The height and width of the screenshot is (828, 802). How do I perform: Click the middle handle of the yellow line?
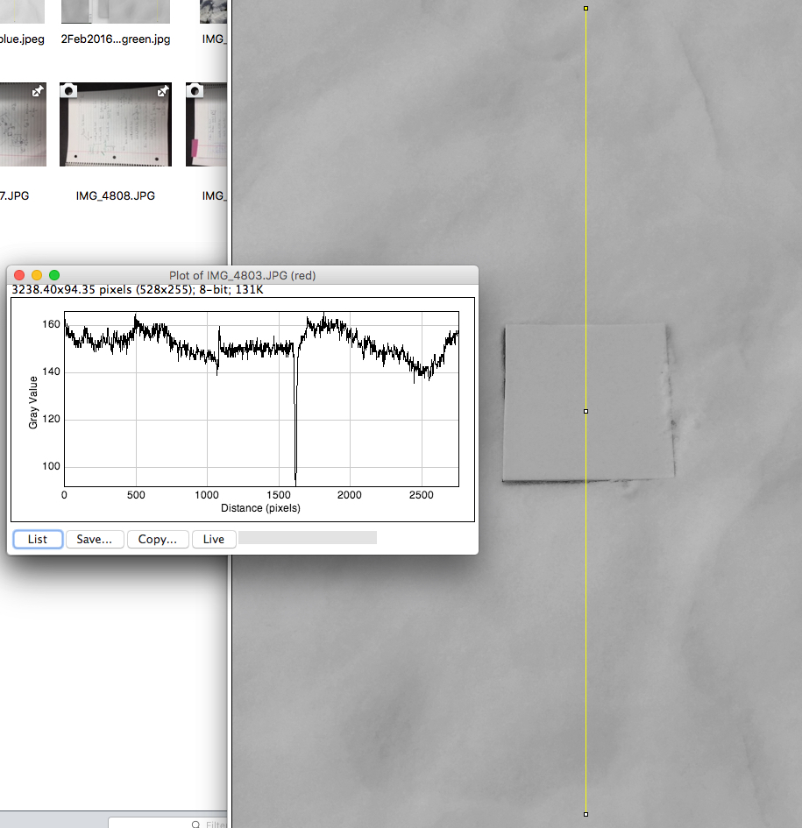pos(586,411)
